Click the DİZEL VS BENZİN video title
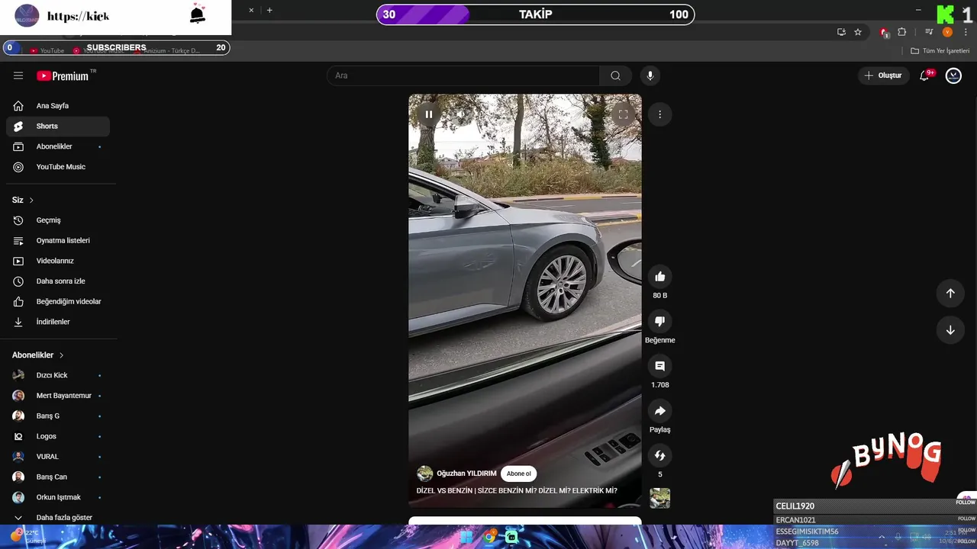977x549 pixels. 517,491
